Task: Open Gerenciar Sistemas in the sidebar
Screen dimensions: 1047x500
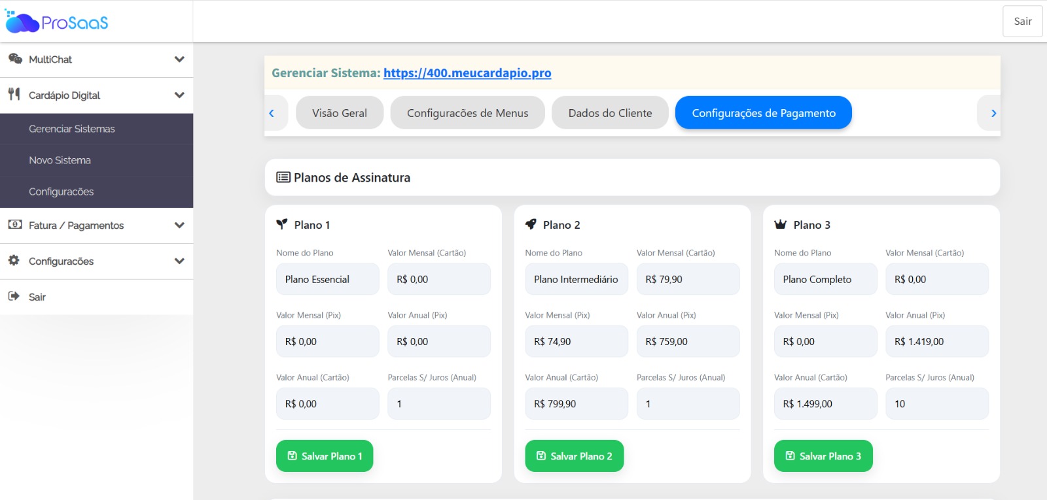Action: pyautogui.click(x=72, y=129)
